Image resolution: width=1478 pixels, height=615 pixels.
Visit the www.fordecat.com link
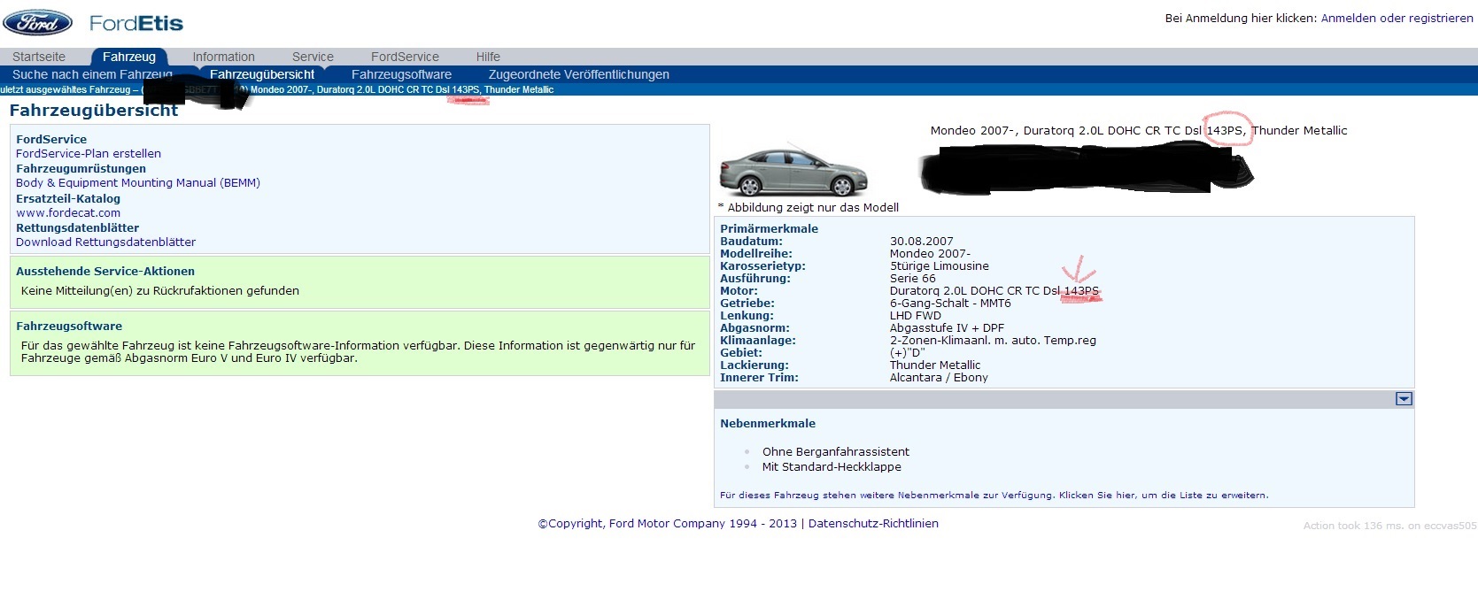pos(68,213)
